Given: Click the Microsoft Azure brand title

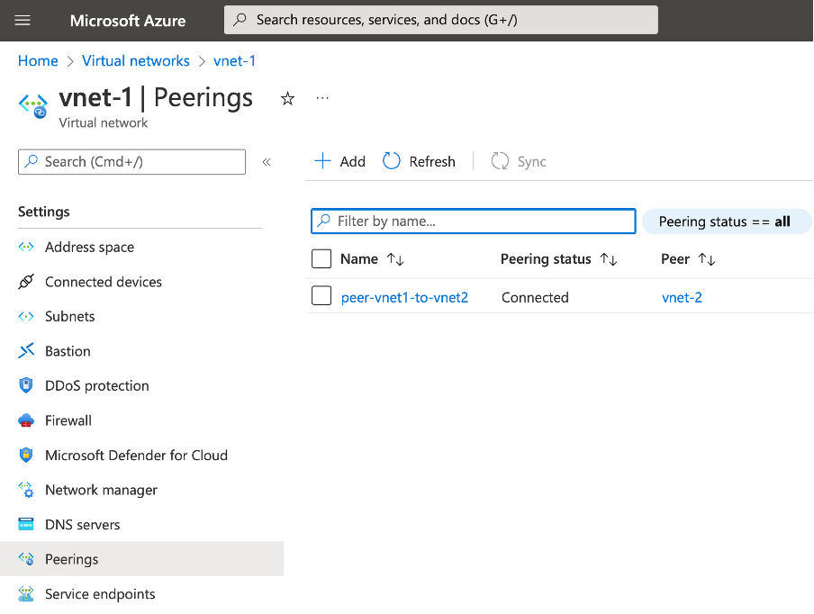Looking at the screenshot, I should point(128,20).
